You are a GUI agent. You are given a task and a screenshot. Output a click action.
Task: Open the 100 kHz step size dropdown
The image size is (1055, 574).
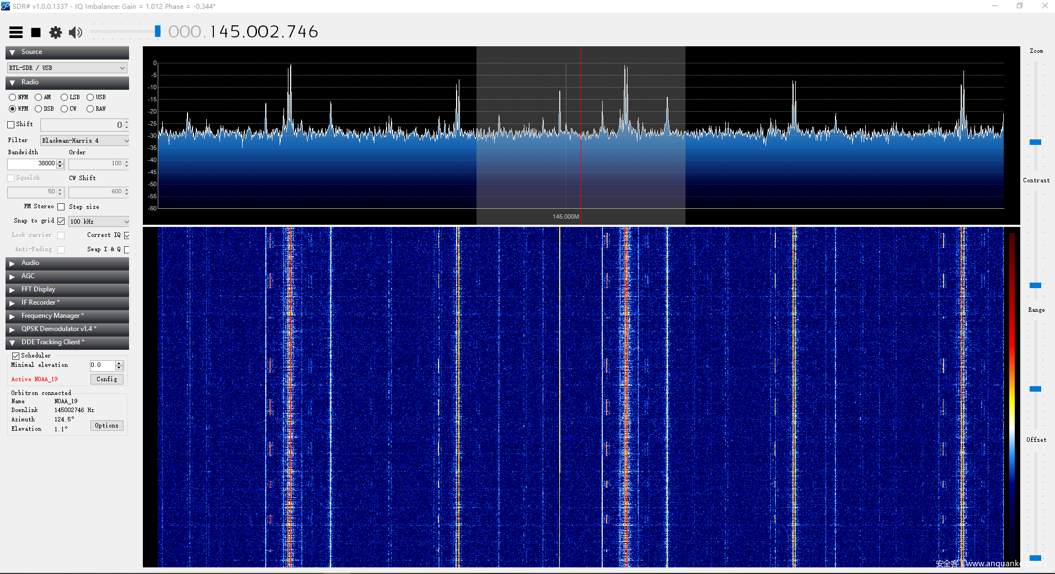coord(99,221)
